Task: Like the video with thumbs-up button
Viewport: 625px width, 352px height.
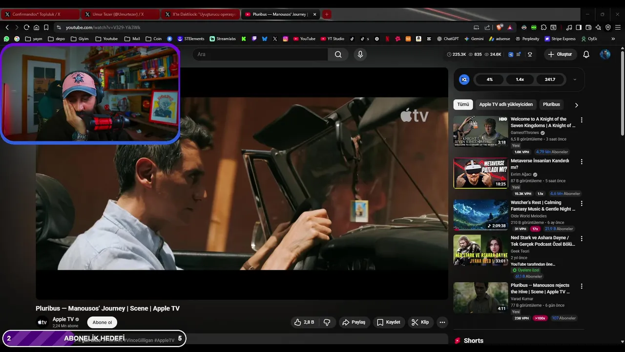Action: click(x=304, y=322)
